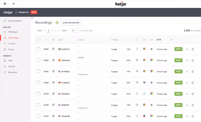This screenshot has height=122, width=201.
Task: Delete recording 31382 with trash icon
Action: click(x=192, y=60)
